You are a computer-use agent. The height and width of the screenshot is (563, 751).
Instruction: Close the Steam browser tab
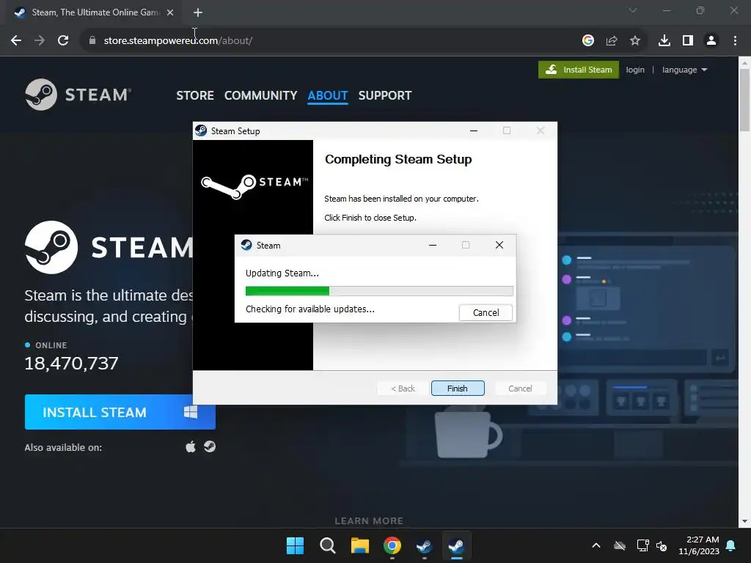pyautogui.click(x=170, y=13)
